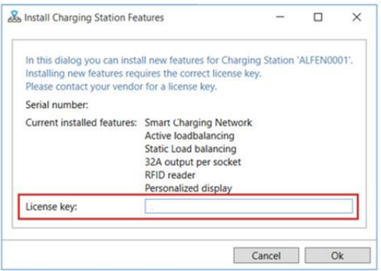The height and width of the screenshot is (271, 381).
Task: Confirm with the Ok button
Action: (337, 255)
